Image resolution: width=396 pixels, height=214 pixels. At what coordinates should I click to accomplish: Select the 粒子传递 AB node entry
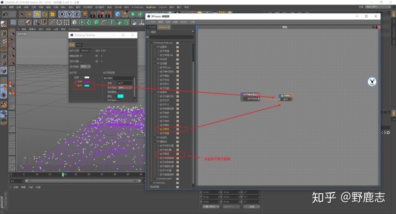(166, 55)
